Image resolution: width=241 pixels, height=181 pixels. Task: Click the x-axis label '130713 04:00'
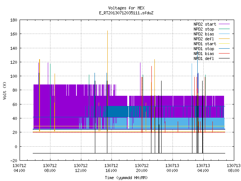203,168
